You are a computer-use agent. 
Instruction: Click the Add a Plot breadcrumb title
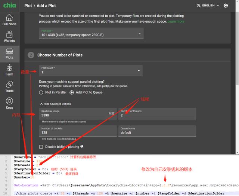46,6
